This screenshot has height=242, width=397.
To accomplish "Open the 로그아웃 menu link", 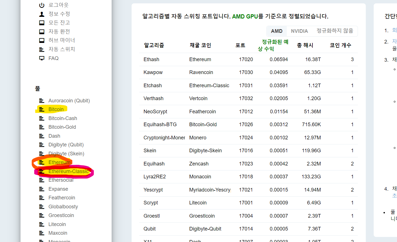I will tap(58, 5).
